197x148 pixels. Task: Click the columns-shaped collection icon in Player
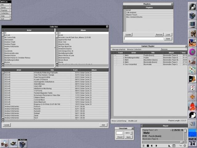(174, 146)
